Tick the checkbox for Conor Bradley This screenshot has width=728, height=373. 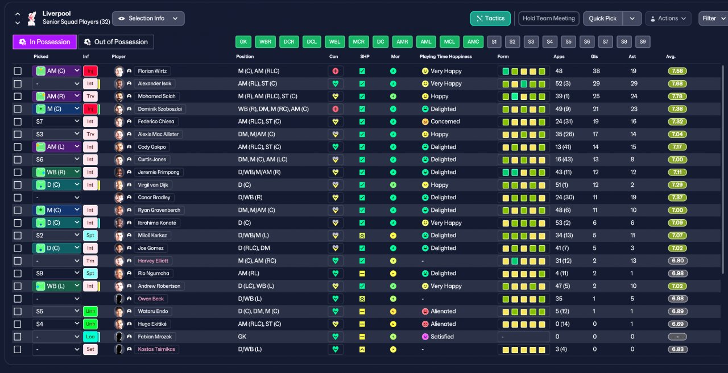(18, 198)
